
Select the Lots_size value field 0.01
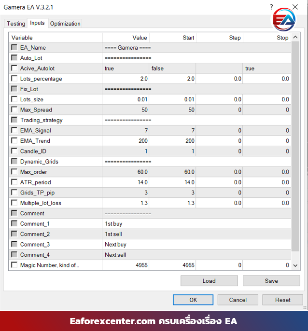tap(126, 99)
